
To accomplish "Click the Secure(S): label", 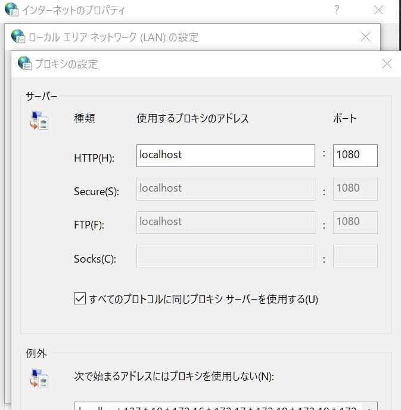I will click(97, 192).
